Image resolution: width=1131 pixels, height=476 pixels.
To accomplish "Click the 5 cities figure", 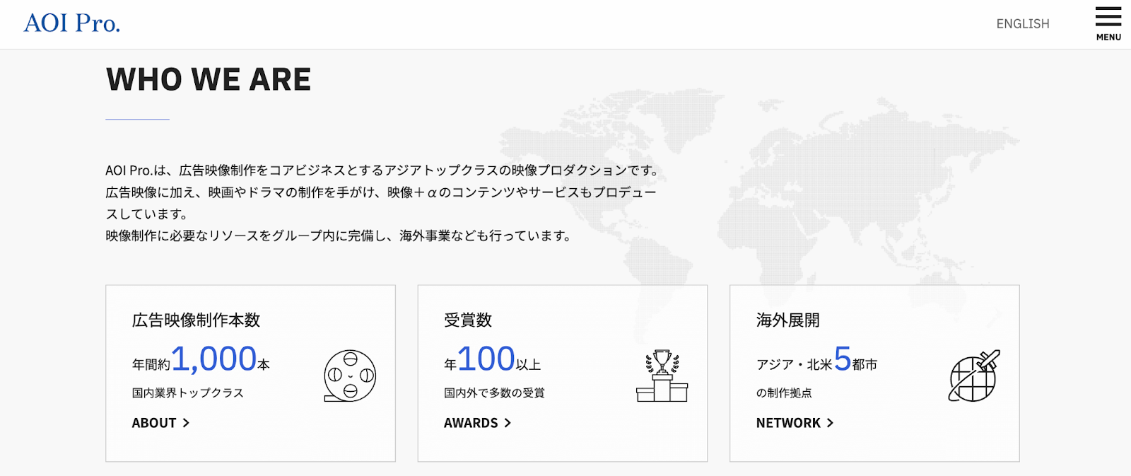I will coord(842,359).
